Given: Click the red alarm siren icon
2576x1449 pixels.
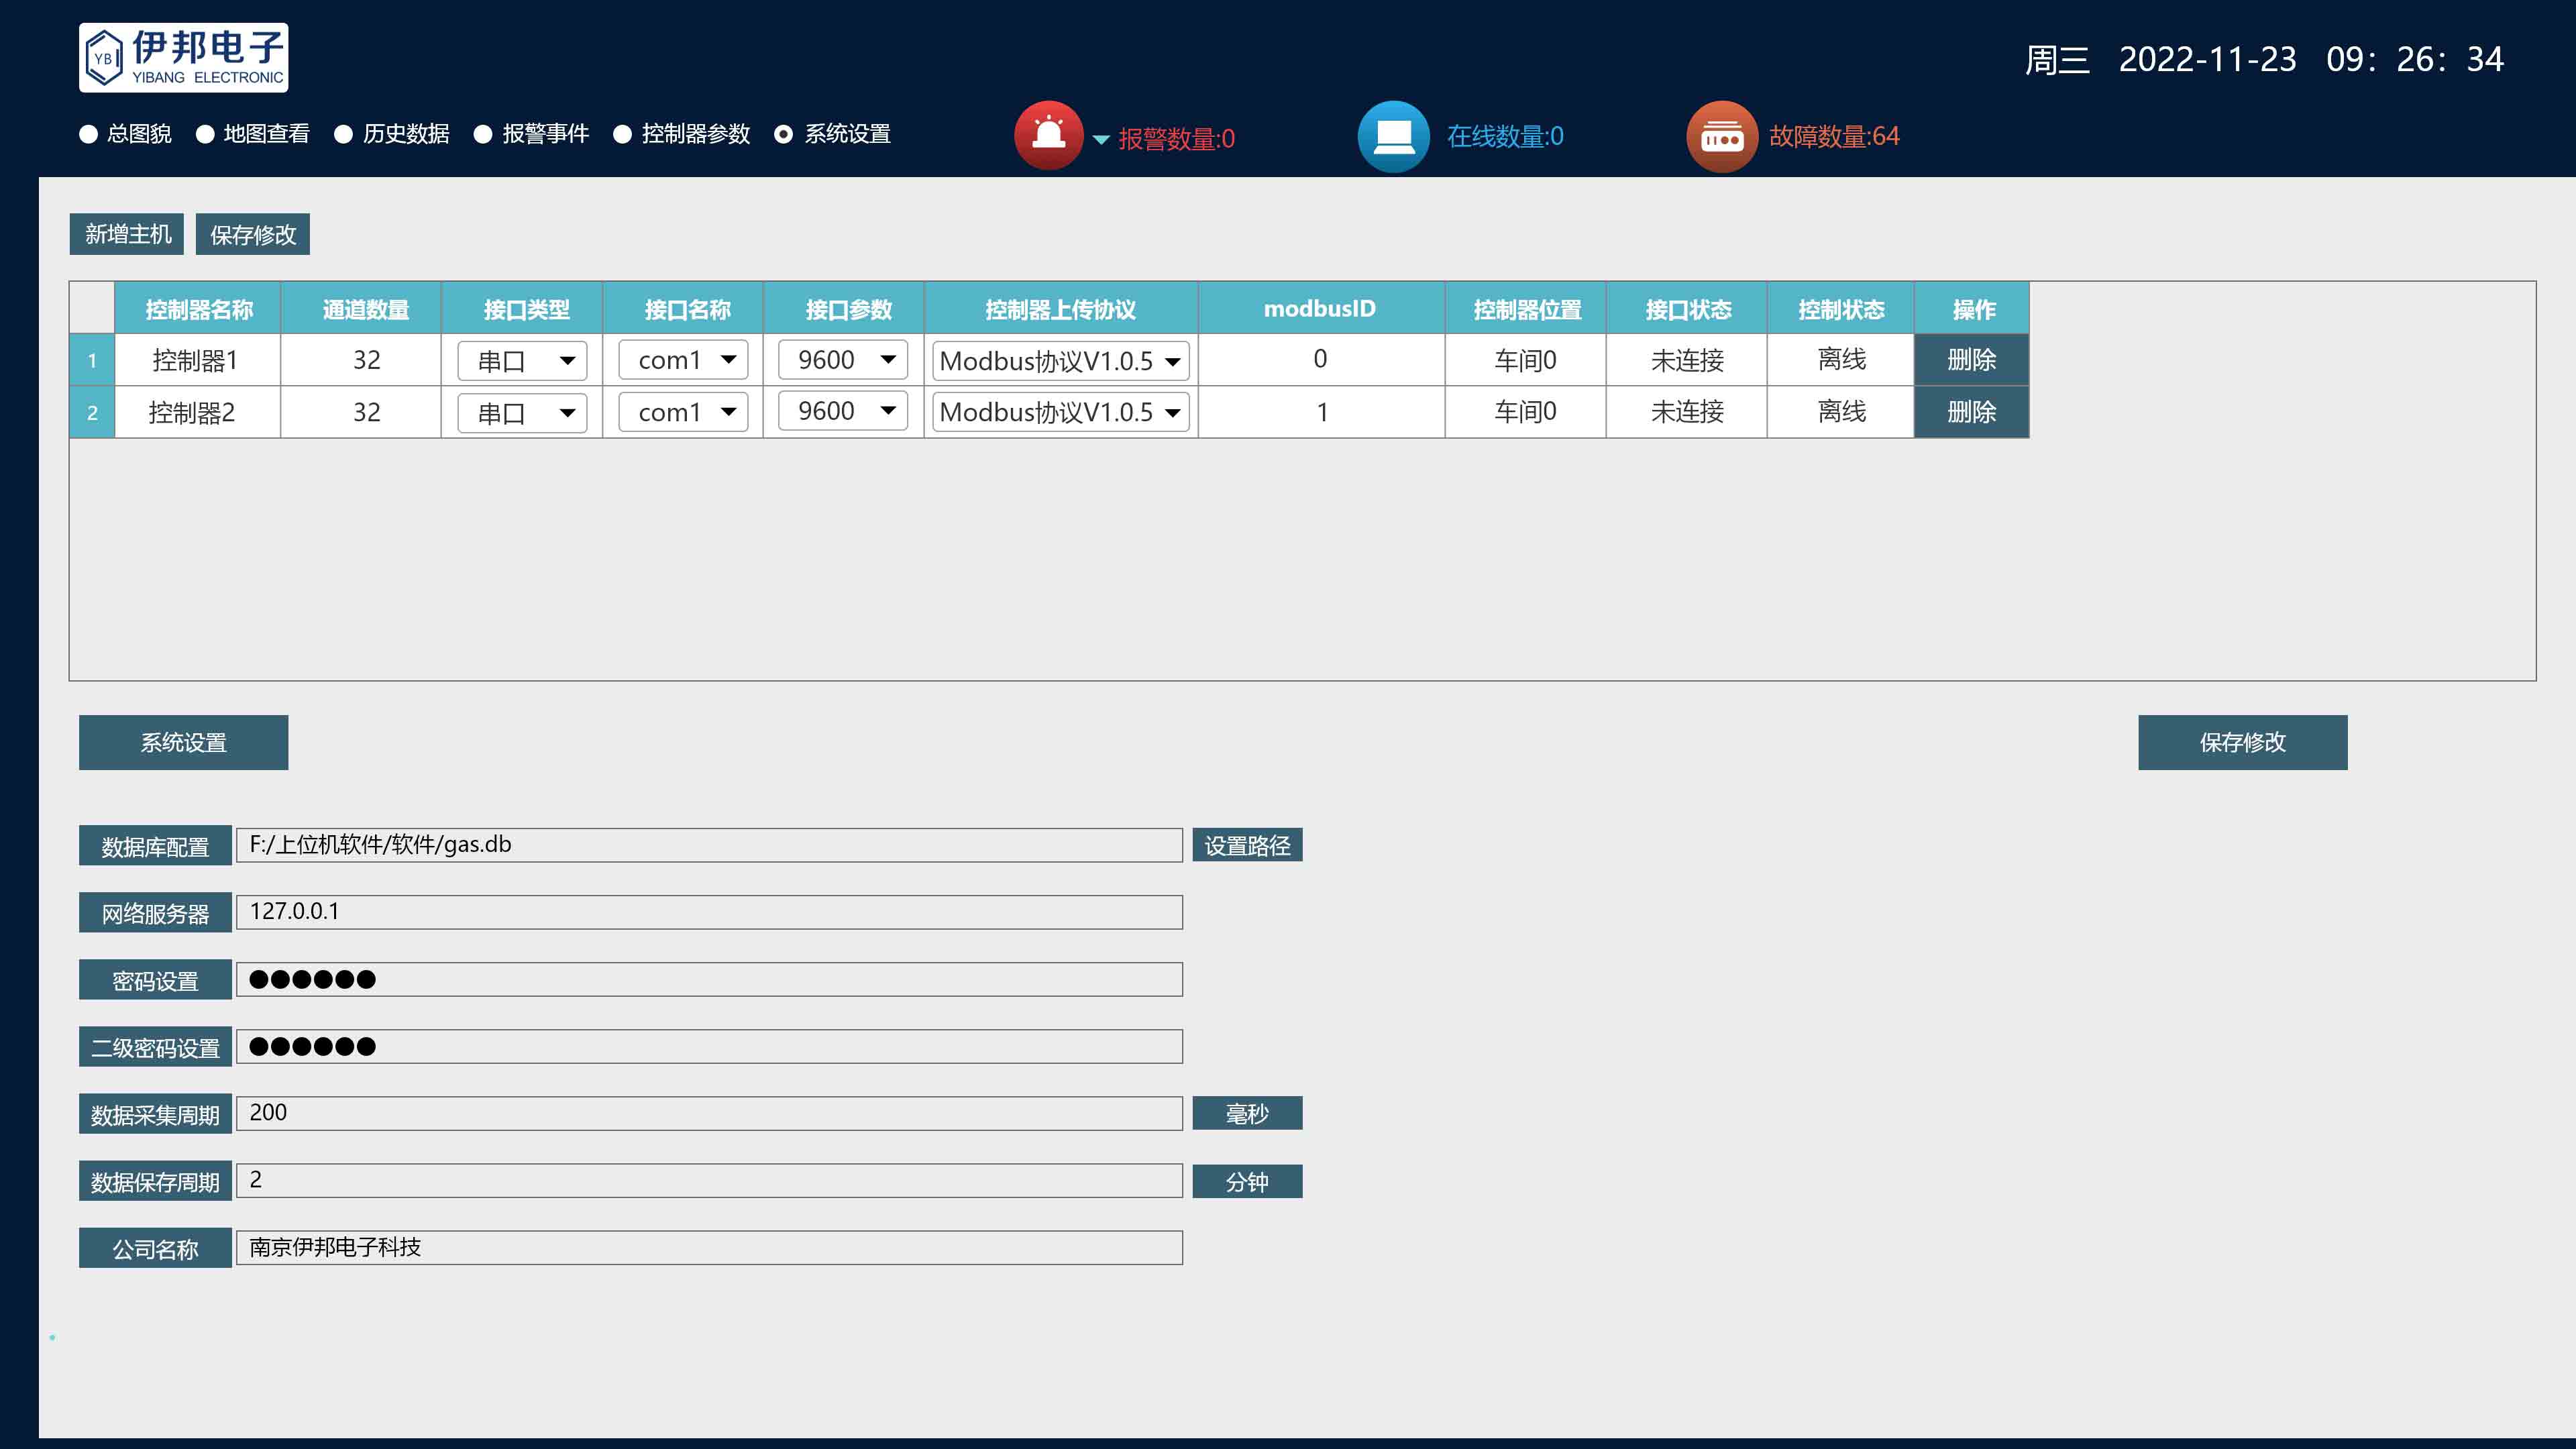Looking at the screenshot, I should point(1048,135).
